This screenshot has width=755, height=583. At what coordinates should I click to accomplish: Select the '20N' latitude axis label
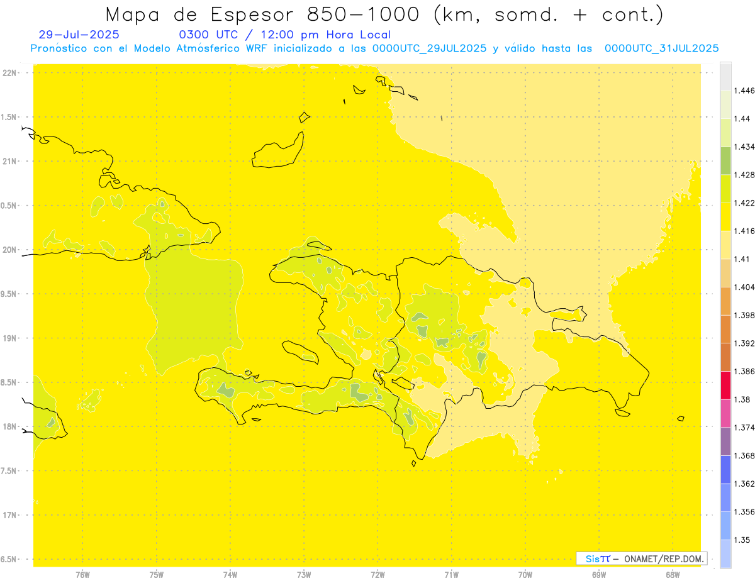(9, 250)
